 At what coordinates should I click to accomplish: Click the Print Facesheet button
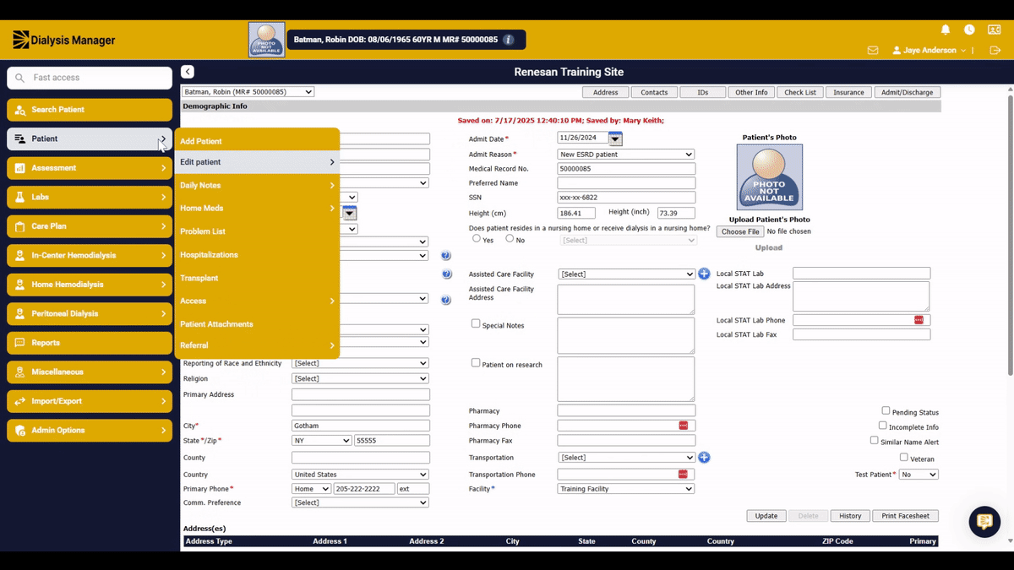(905, 516)
